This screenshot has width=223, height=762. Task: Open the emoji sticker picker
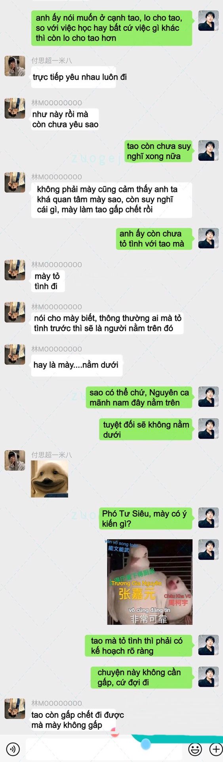coord(195,749)
